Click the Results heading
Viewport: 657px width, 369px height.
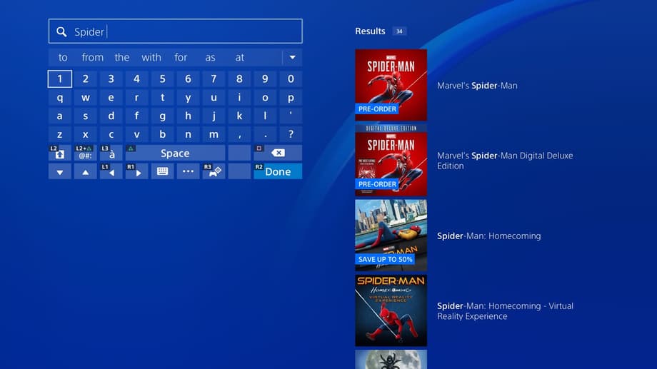(x=370, y=31)
